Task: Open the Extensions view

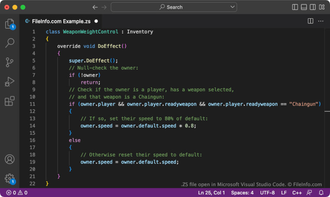Action: [10, 101]
